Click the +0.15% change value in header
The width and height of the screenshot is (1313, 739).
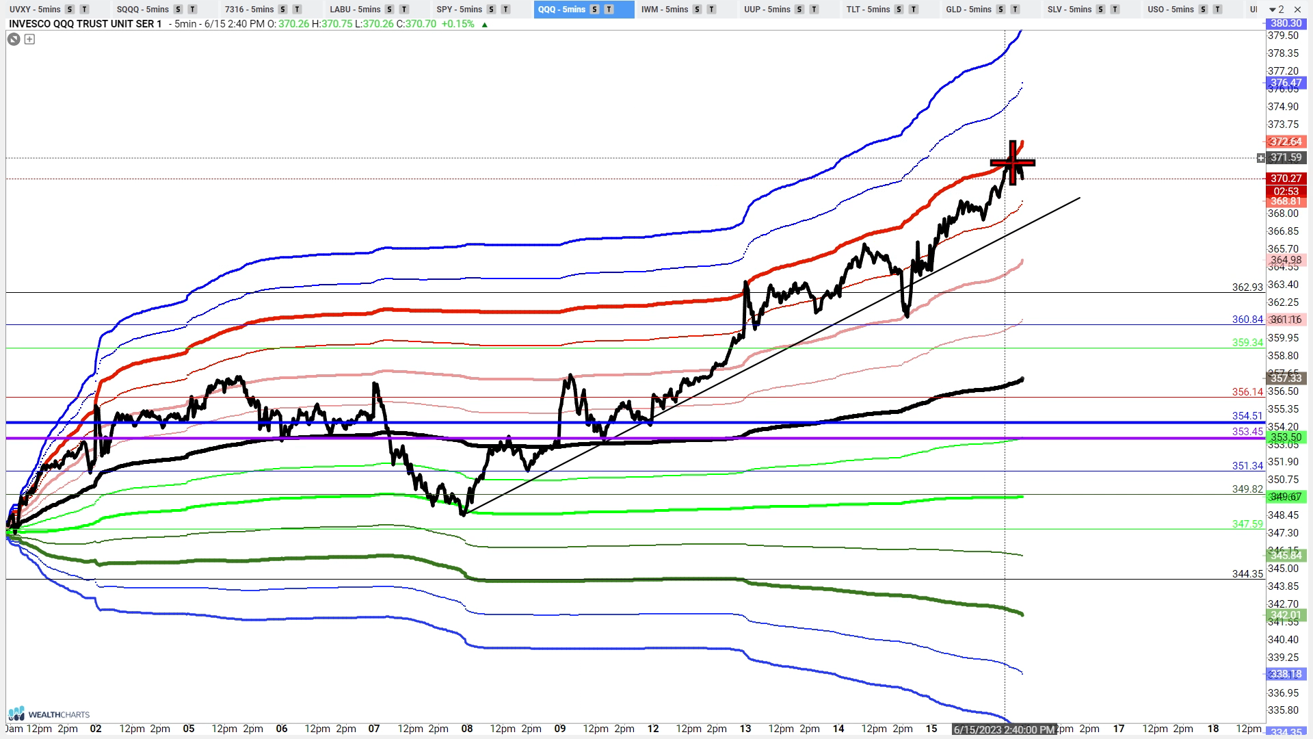click(x=457, y=24)
